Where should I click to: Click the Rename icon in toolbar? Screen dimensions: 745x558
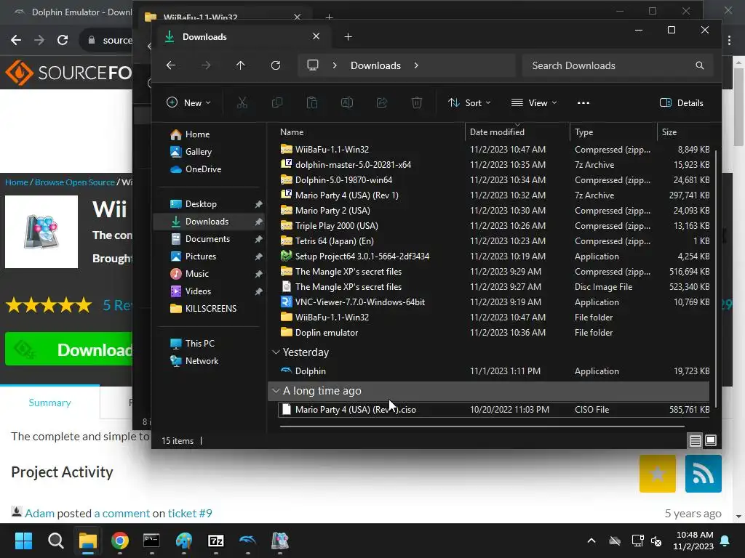pos(347,102)
